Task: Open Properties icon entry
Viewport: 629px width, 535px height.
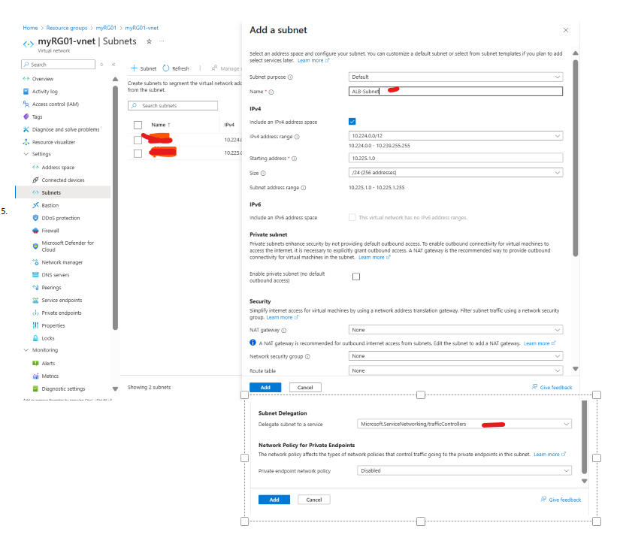Action: (x=36, y=325)
